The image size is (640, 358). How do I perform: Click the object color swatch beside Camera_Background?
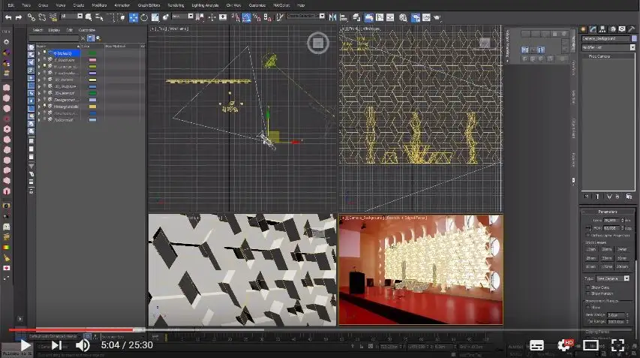coord(634,38)
